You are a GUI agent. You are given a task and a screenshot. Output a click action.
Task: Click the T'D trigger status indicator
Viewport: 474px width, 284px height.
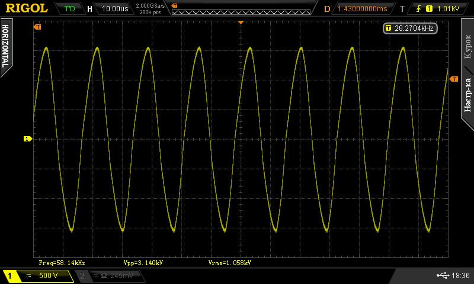tap(70, 8)
